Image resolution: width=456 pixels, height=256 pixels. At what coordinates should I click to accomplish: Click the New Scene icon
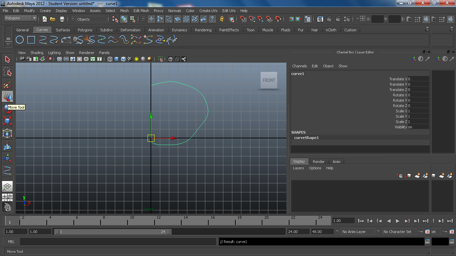tap(45, 19)
